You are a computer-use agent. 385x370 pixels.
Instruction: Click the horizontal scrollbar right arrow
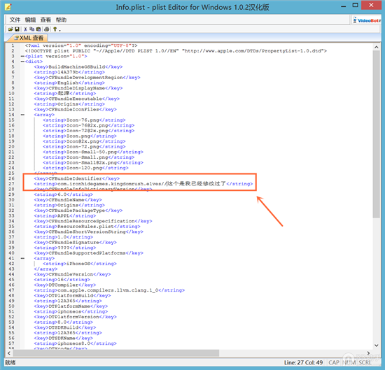[x=368, y=353]
